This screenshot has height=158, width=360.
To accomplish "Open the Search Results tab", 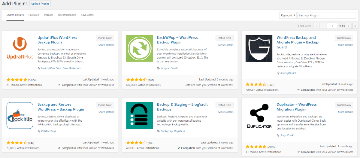I will click(x=15, y=15).
